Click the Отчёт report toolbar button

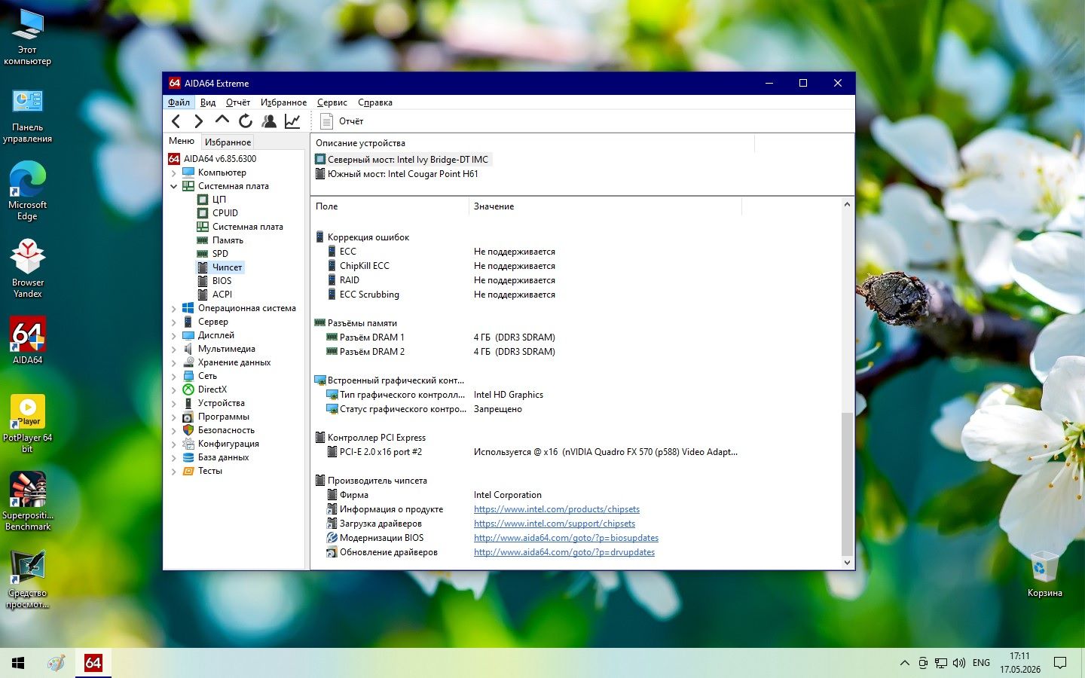pyautogui.click(x=341, y=121)
